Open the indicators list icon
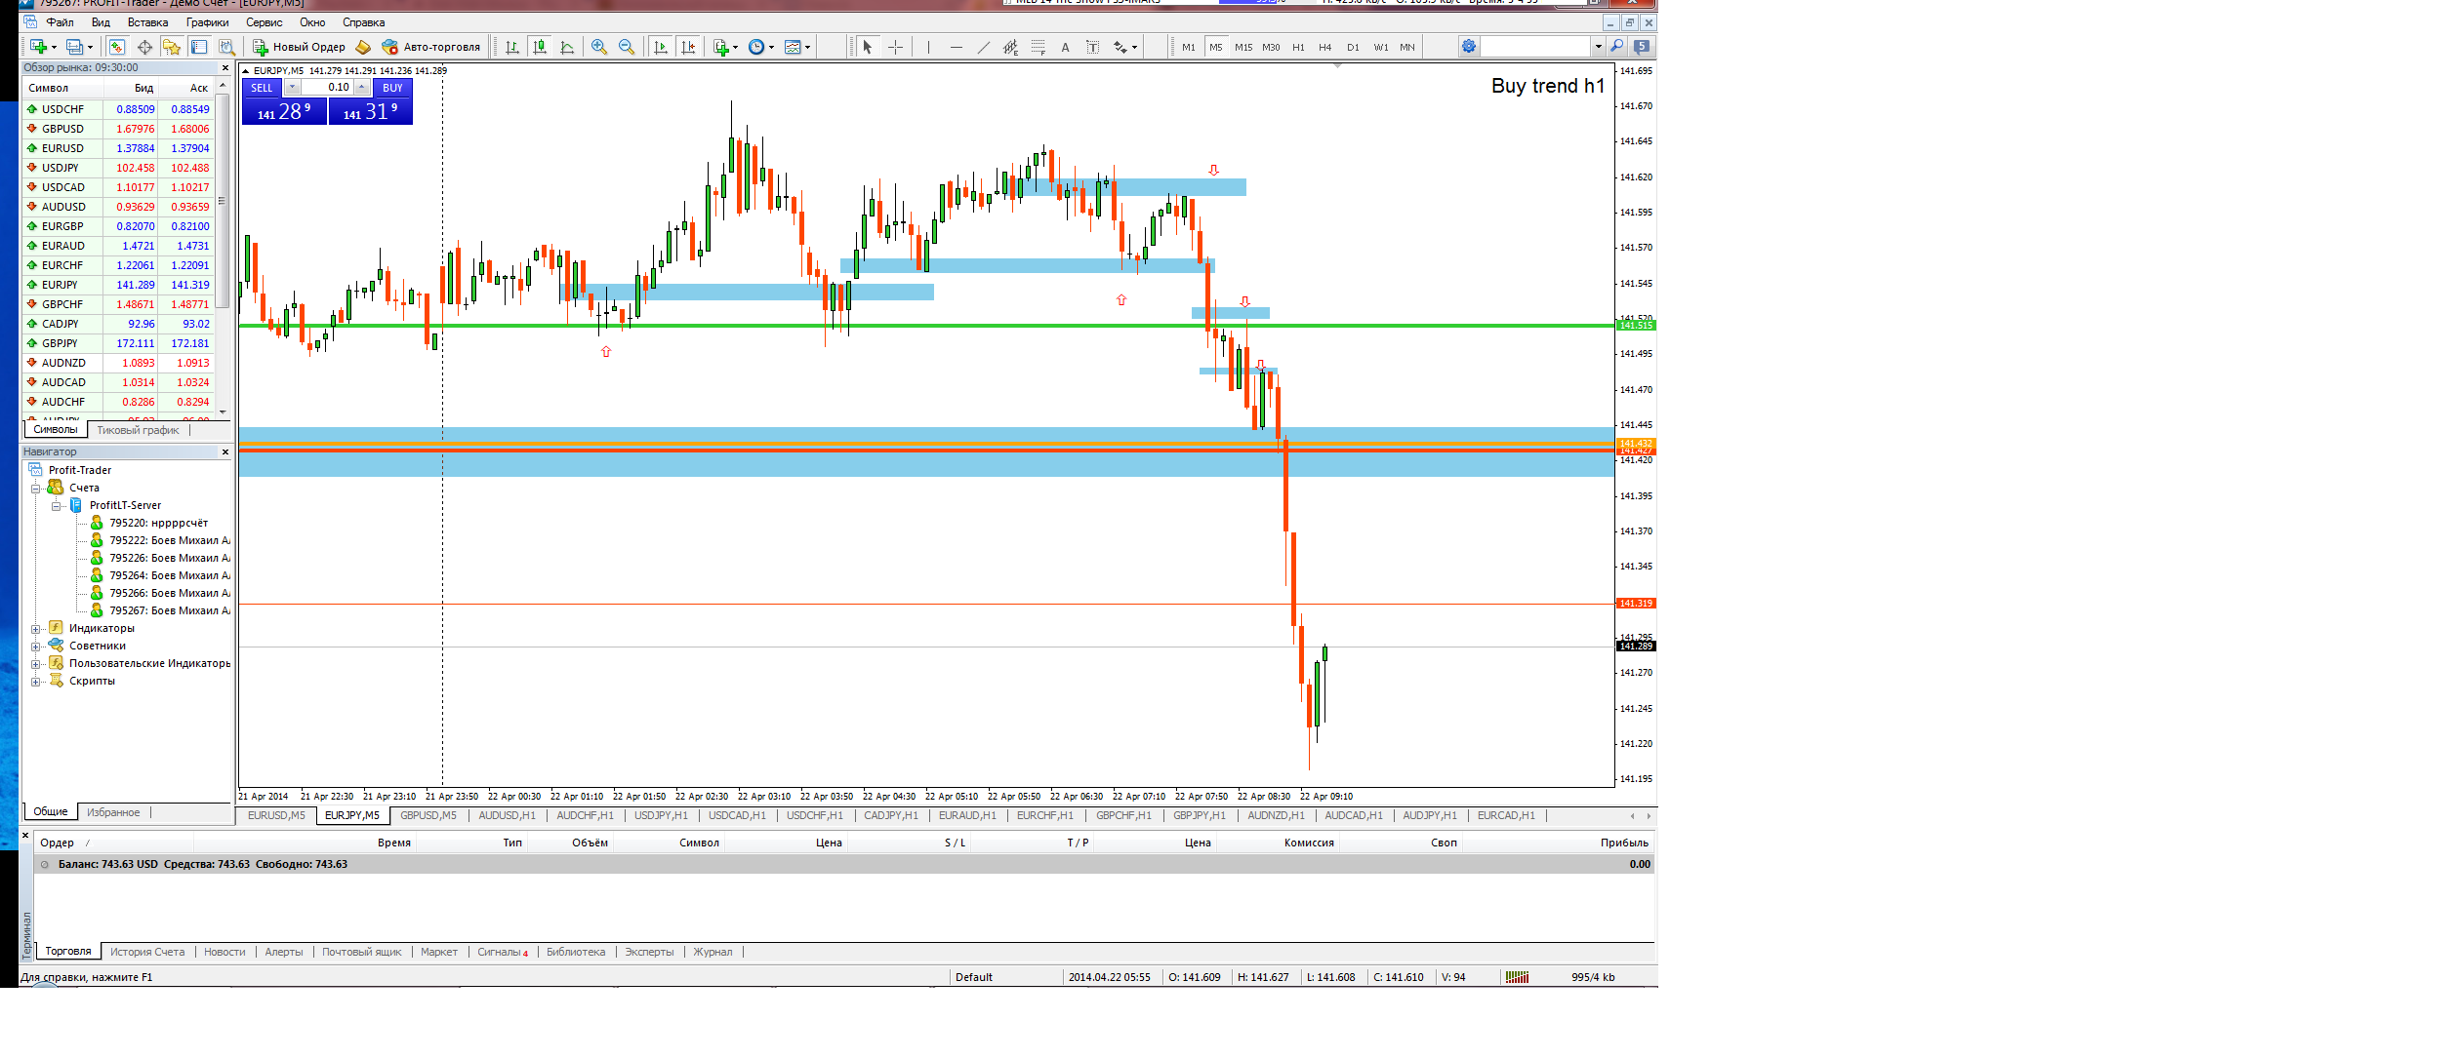The height and width of the screenshot is (1059, 2444). pos(721,47)
